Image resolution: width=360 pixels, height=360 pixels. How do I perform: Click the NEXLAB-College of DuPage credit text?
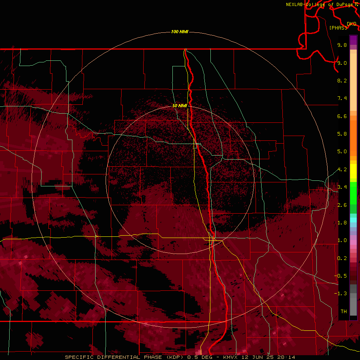pyautogui.click(x=319, y=4)
